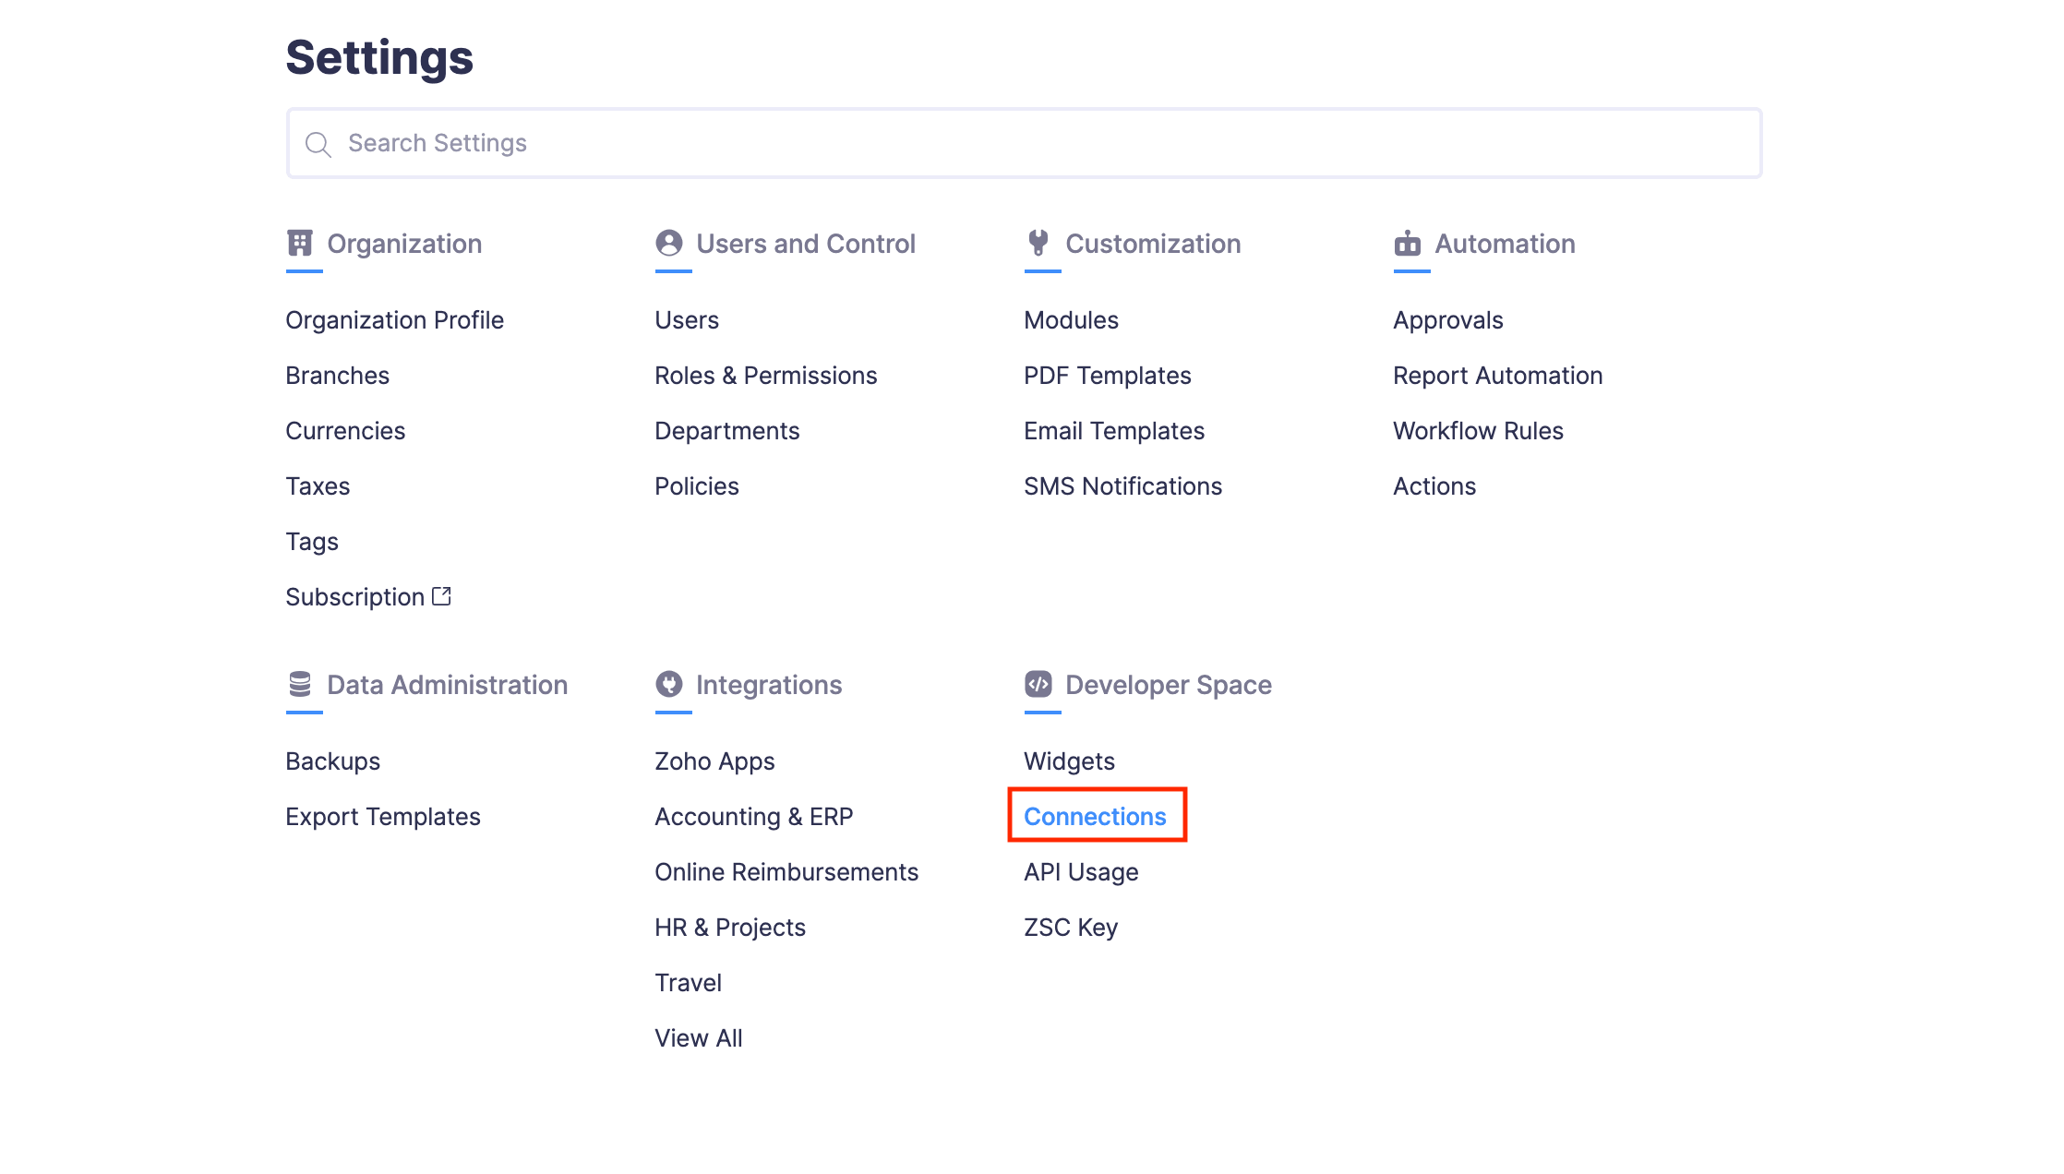
Task: Open the Connections link
Action: click(x=1095, y=816)
